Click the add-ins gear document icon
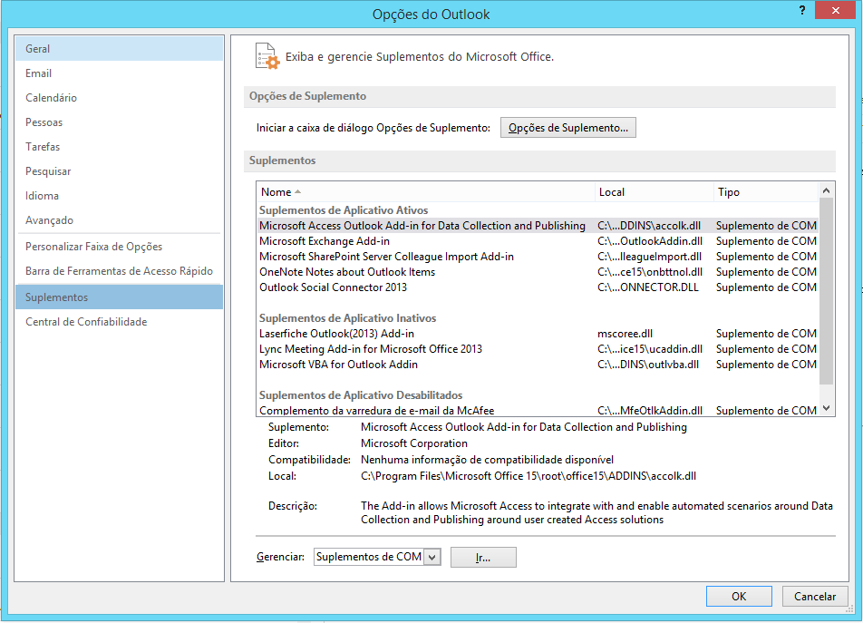The image size is (863, 623). 267,56
